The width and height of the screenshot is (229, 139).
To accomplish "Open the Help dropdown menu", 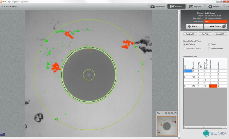I will pos(15,7).
